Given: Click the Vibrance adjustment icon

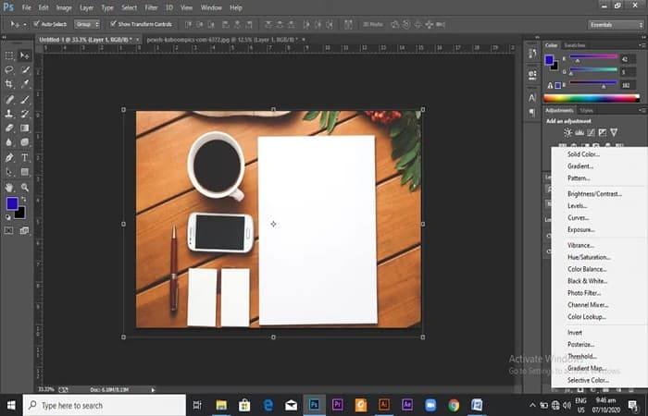Looking at the screenshot, I should pyautogui.click(x=614, y=132).
